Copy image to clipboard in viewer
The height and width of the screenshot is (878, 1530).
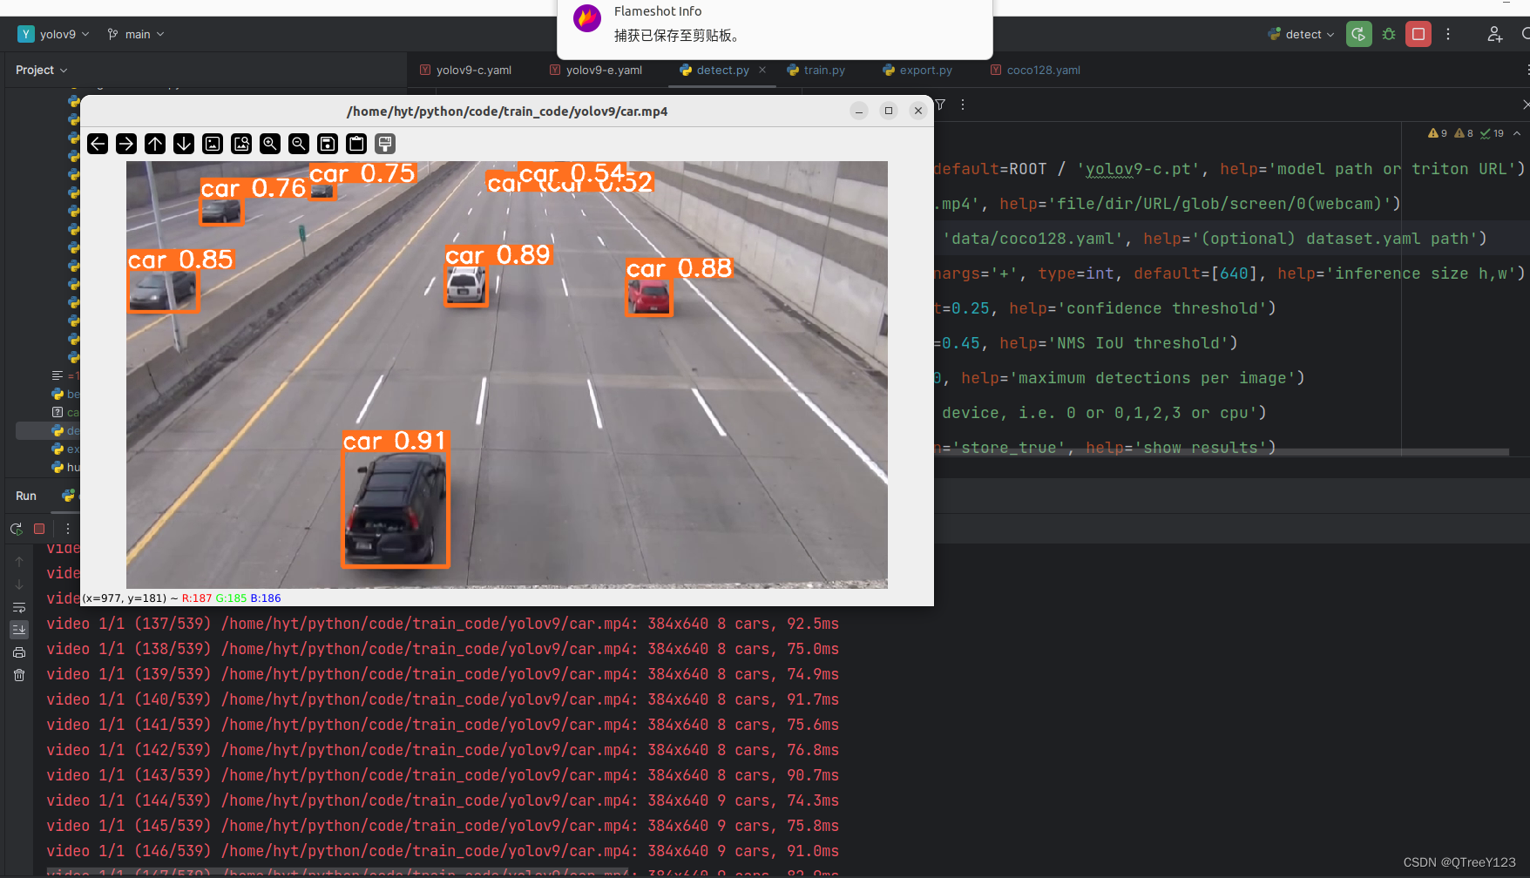[x=356, y=144]
